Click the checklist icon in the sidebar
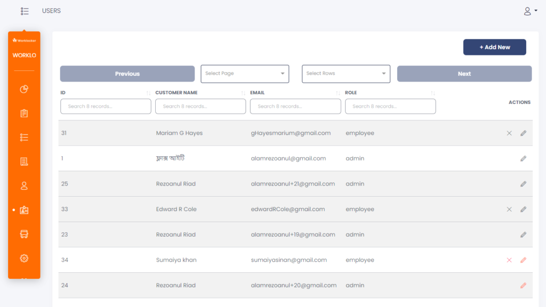Image resolution: width=546 pixels, height=307 pixels. [24, 137]
